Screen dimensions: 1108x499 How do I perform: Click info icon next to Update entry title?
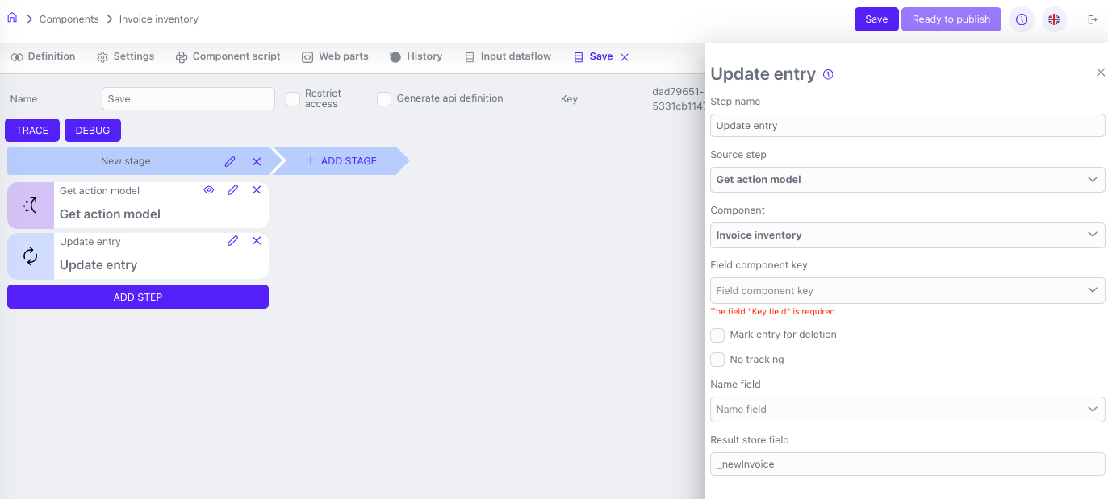828,74
